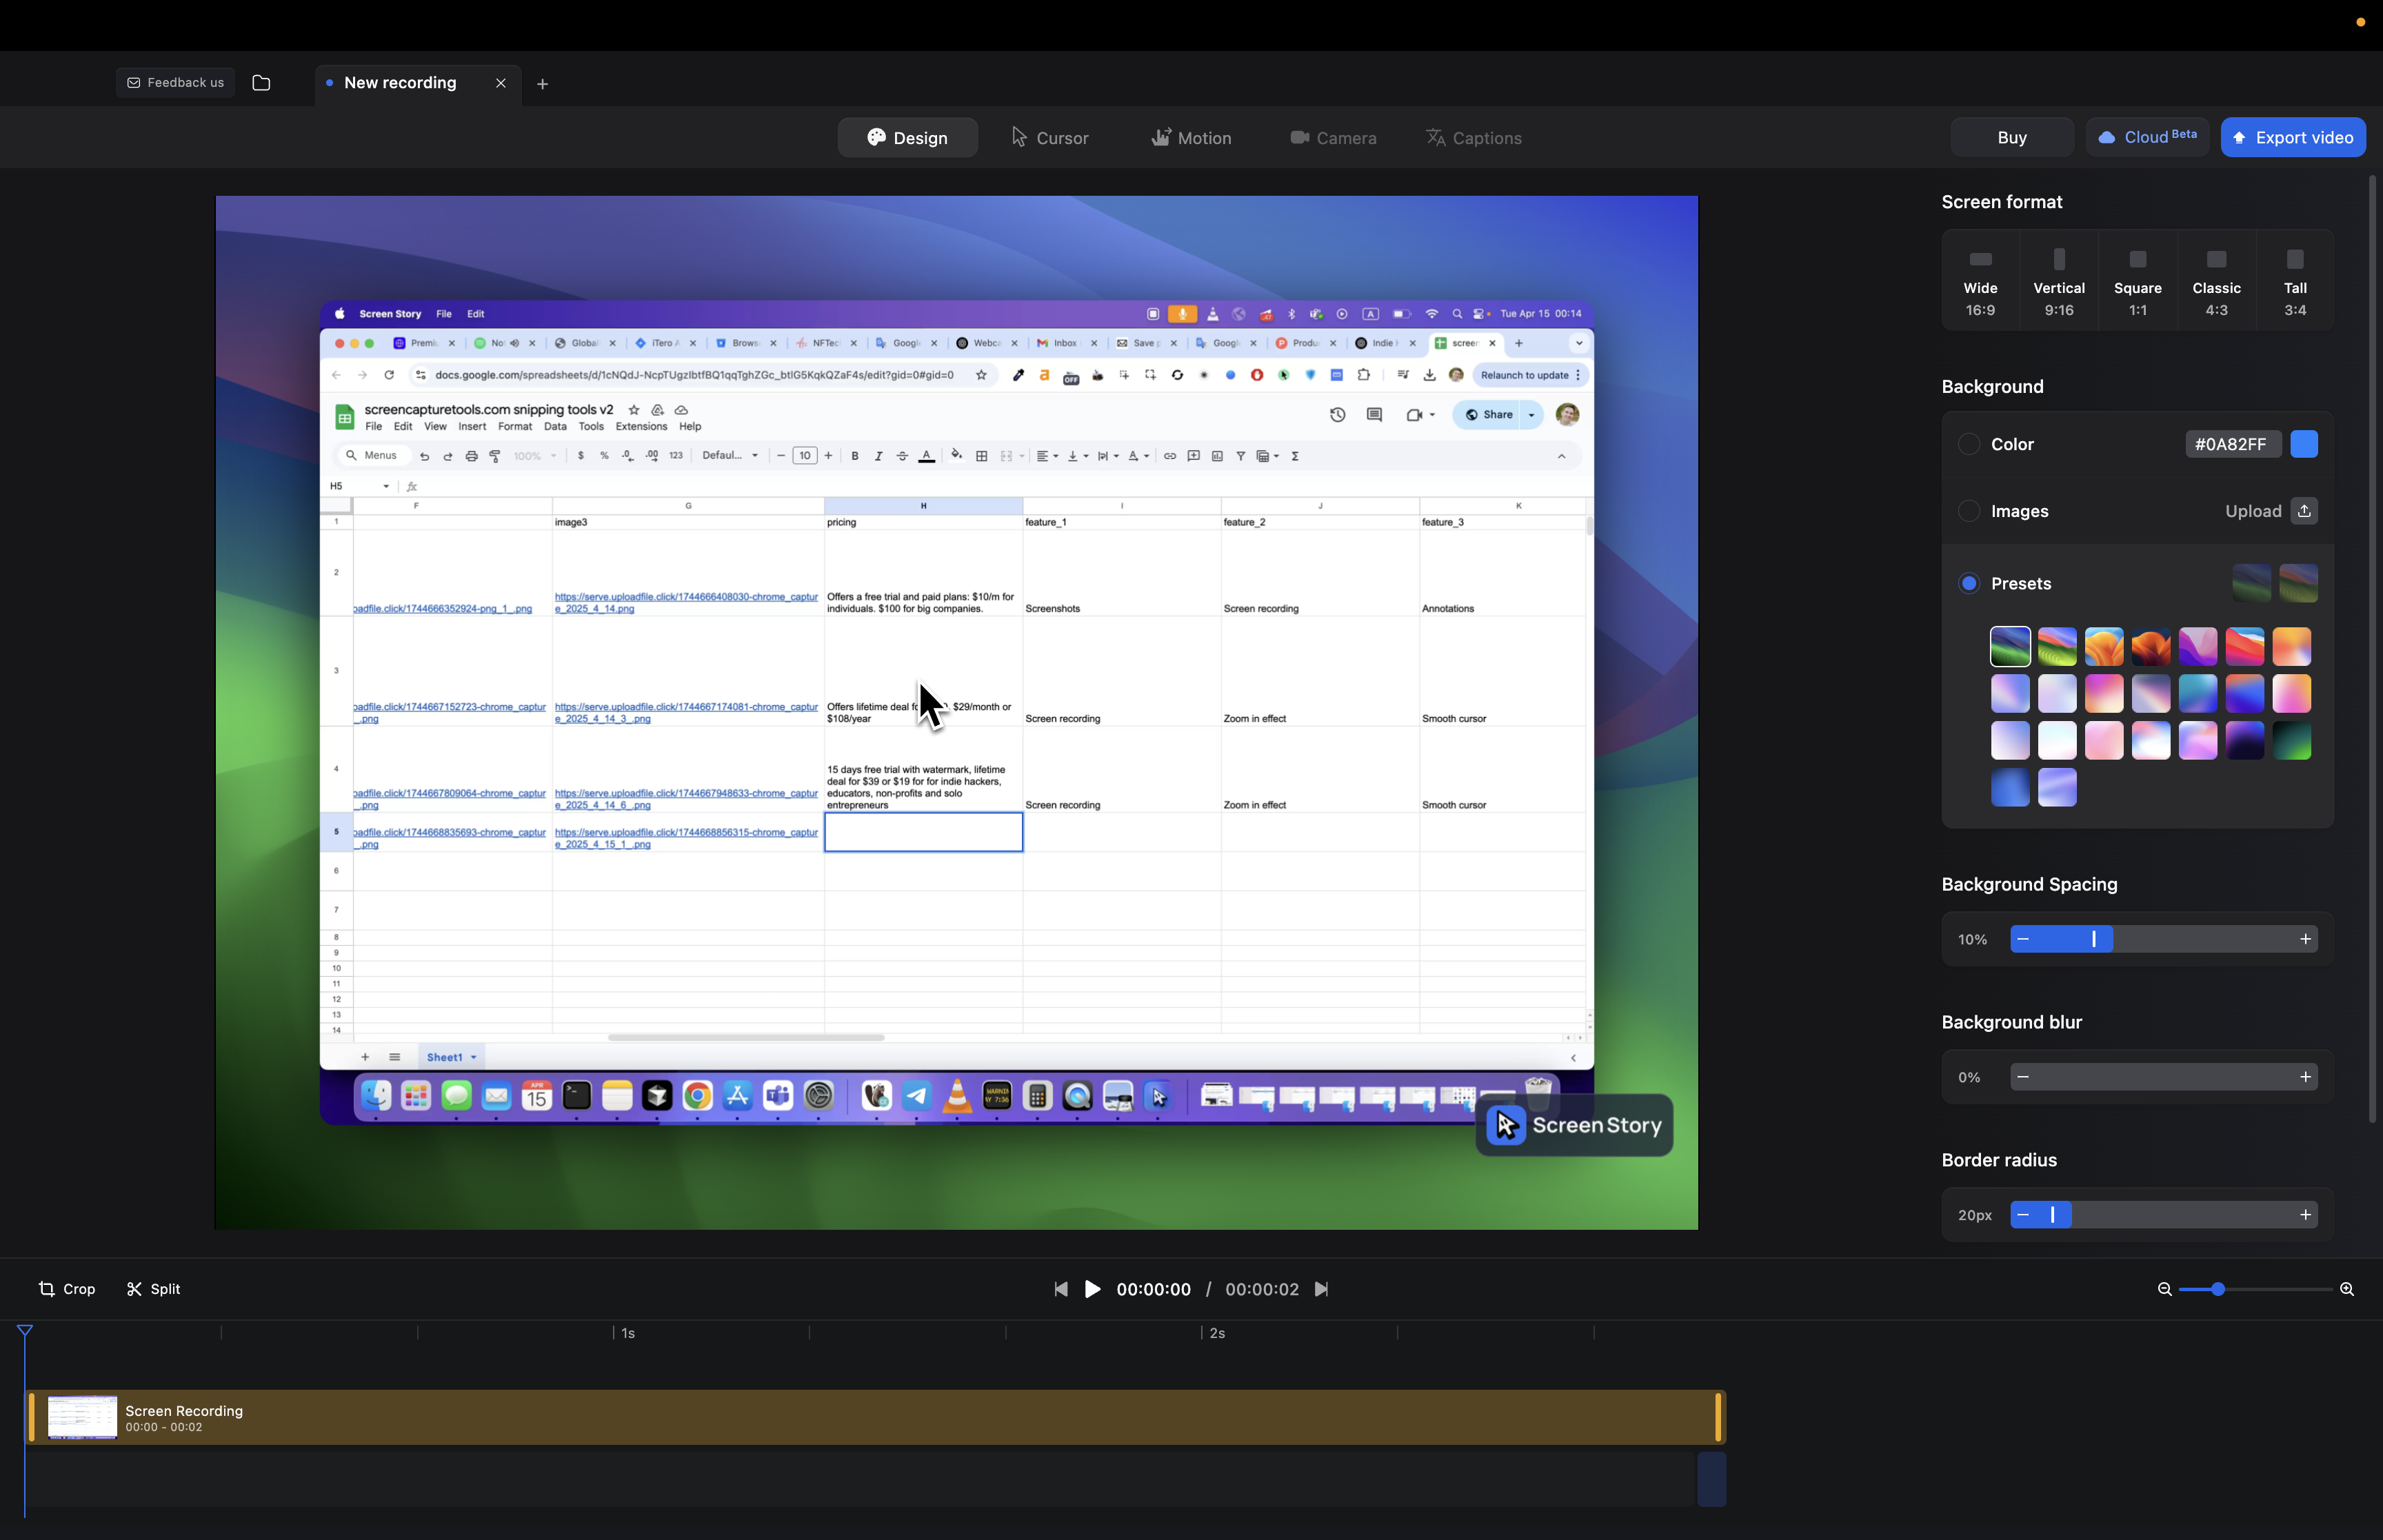Select the red Big Sur wallpaper preset

coord(2245,647)
